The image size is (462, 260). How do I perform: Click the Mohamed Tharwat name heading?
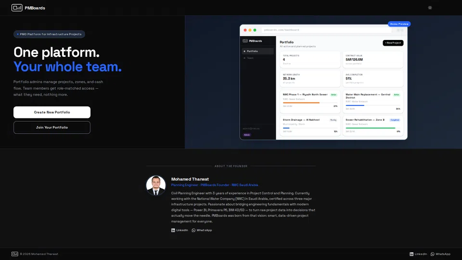[x=190, y=179]
